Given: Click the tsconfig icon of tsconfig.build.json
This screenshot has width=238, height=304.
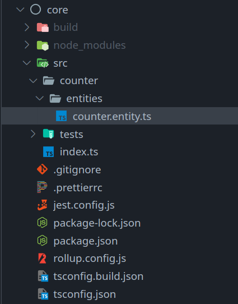Looking at the screenshot, I should tap(43, 276).
